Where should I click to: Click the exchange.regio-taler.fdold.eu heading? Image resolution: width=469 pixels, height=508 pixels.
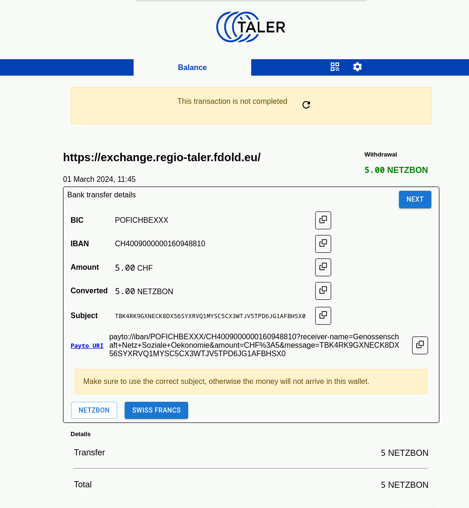[x=162, y=157]
